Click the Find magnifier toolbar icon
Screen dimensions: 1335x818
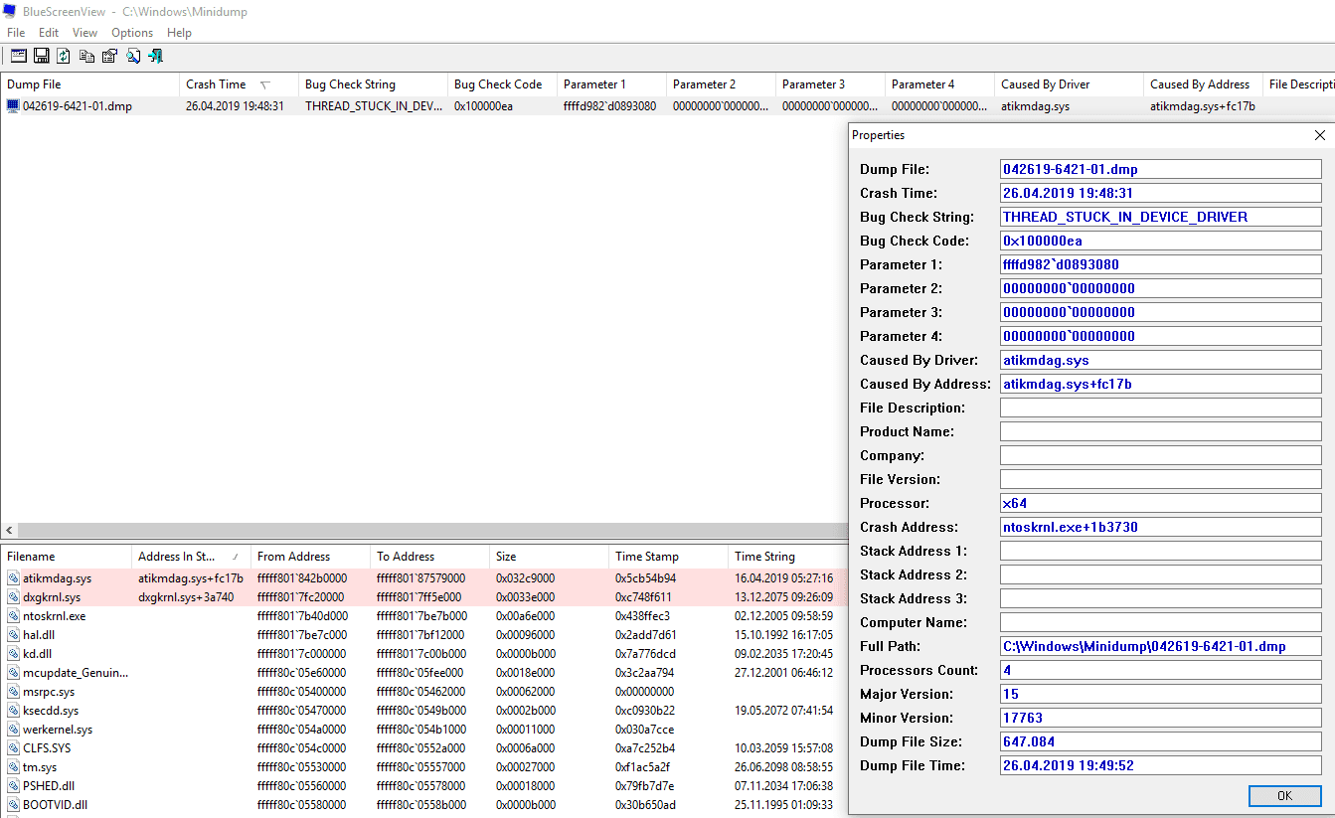point(133,57)
